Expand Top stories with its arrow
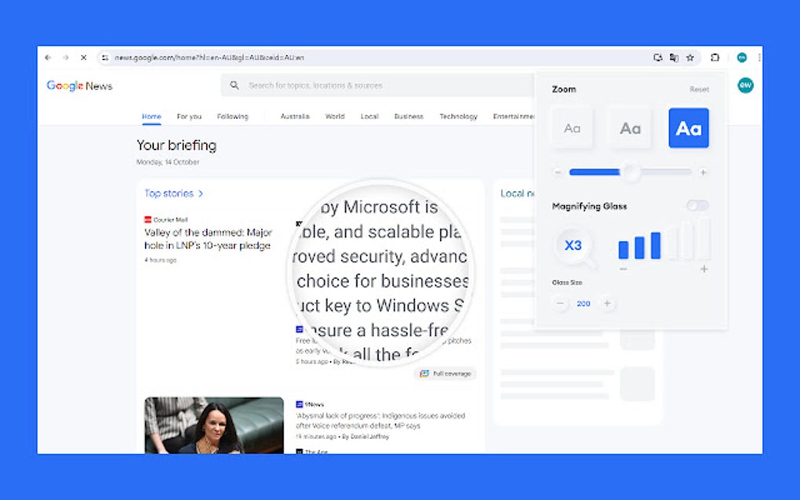 201,193
